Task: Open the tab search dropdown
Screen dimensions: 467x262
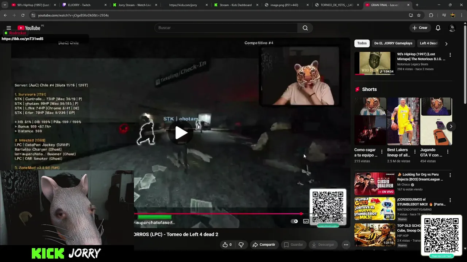Action: coord(5,5)
